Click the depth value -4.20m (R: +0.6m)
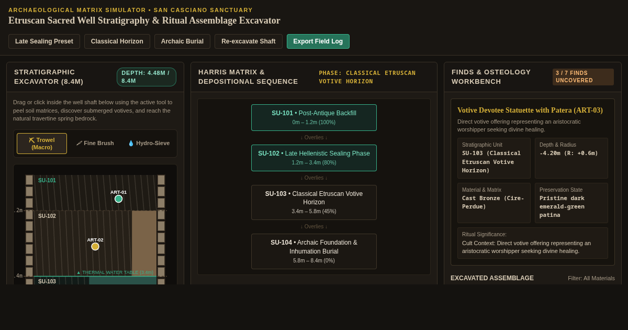 click(569, 153)
